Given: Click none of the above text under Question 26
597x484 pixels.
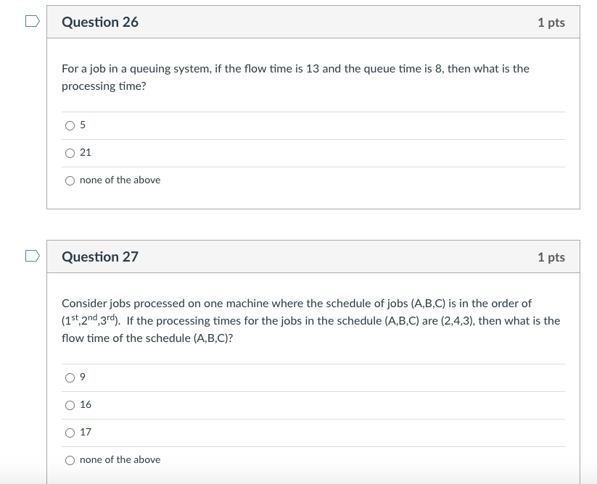Looking at the screenshot, I should pos(120,180).
